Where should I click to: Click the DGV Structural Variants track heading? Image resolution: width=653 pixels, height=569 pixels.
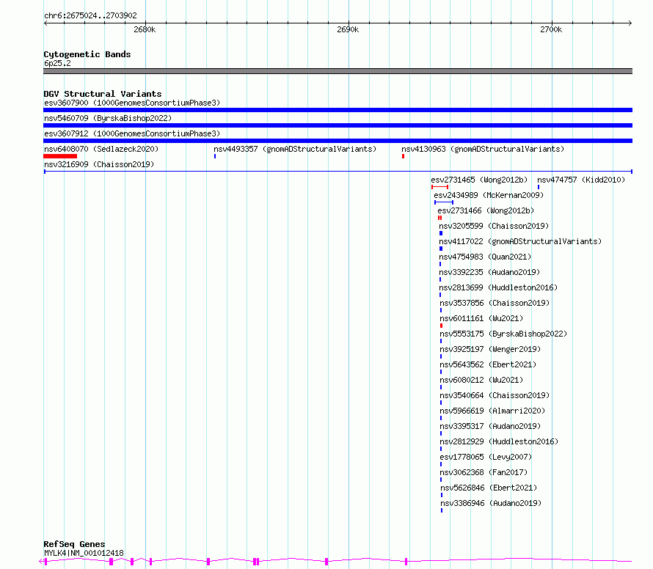[103, 94]
